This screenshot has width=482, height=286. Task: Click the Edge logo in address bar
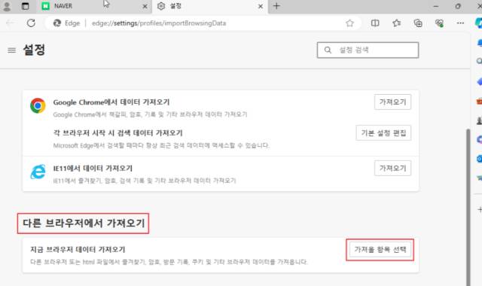(x=57, y=23)
